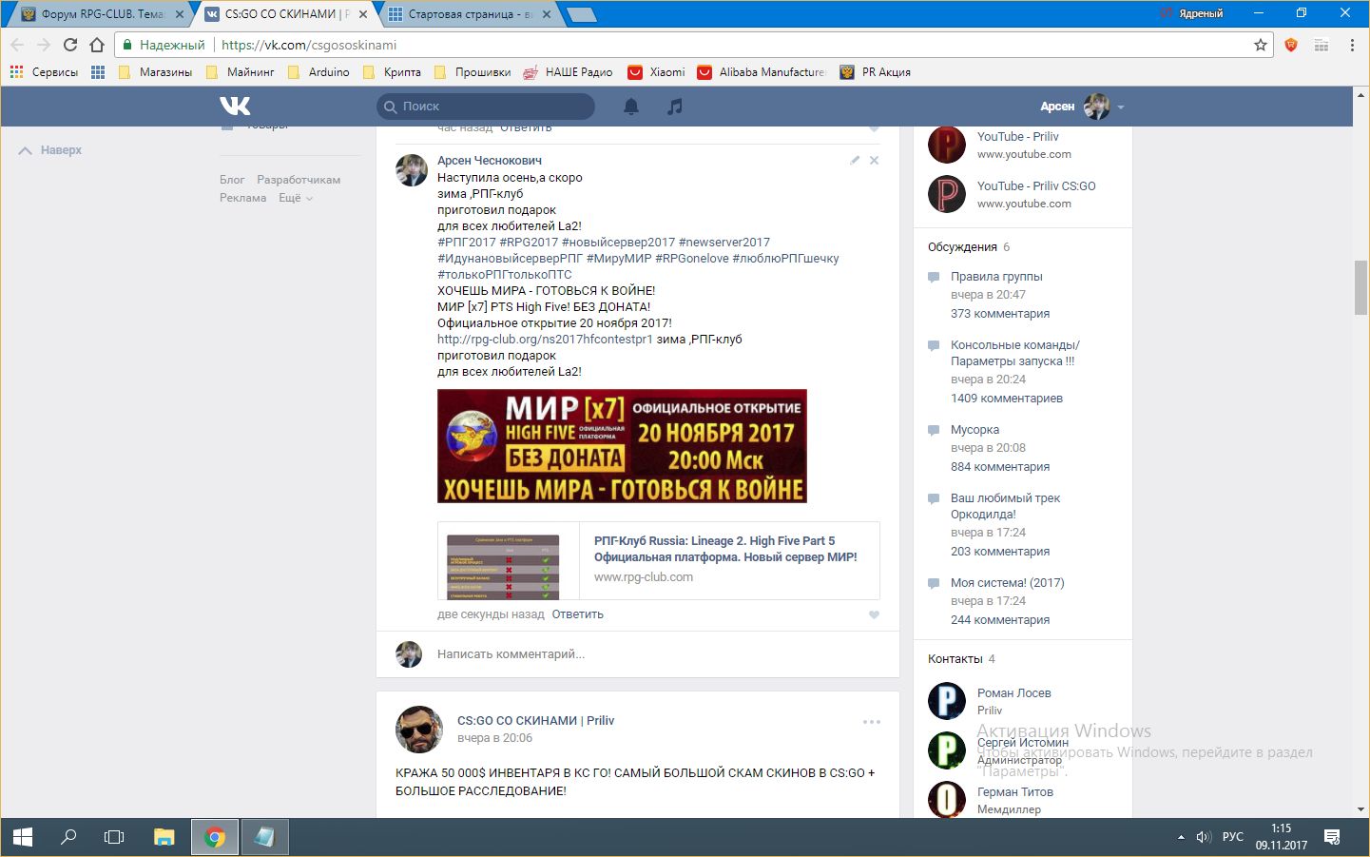Open Моя система! (2017) discussion
Viewport: 1370px width, 857px height.
tap(1007, 583)
